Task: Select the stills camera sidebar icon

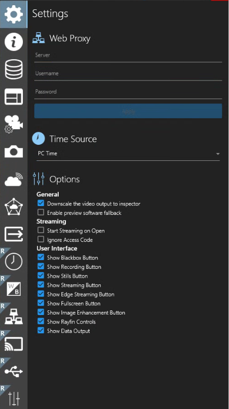Action: pos(14,151)
